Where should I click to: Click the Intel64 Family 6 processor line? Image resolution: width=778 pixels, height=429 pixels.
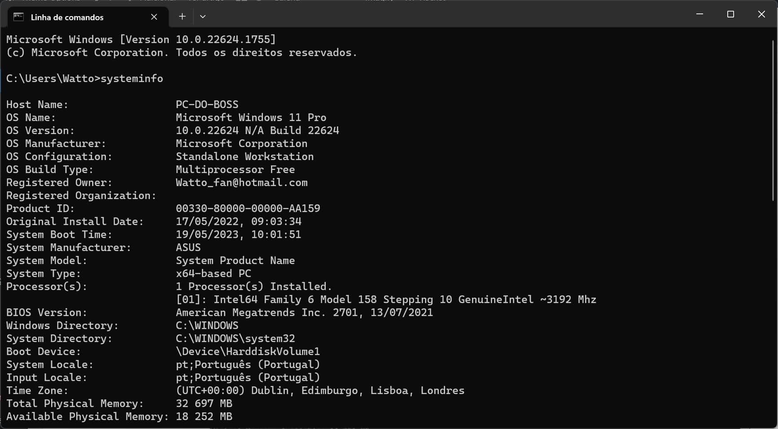click(x=386, y=299)
